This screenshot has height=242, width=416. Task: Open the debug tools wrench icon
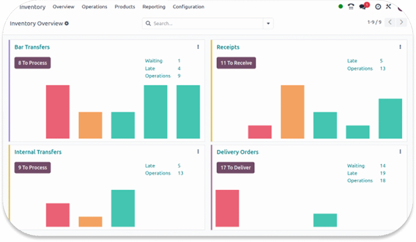tap(388, 7)
